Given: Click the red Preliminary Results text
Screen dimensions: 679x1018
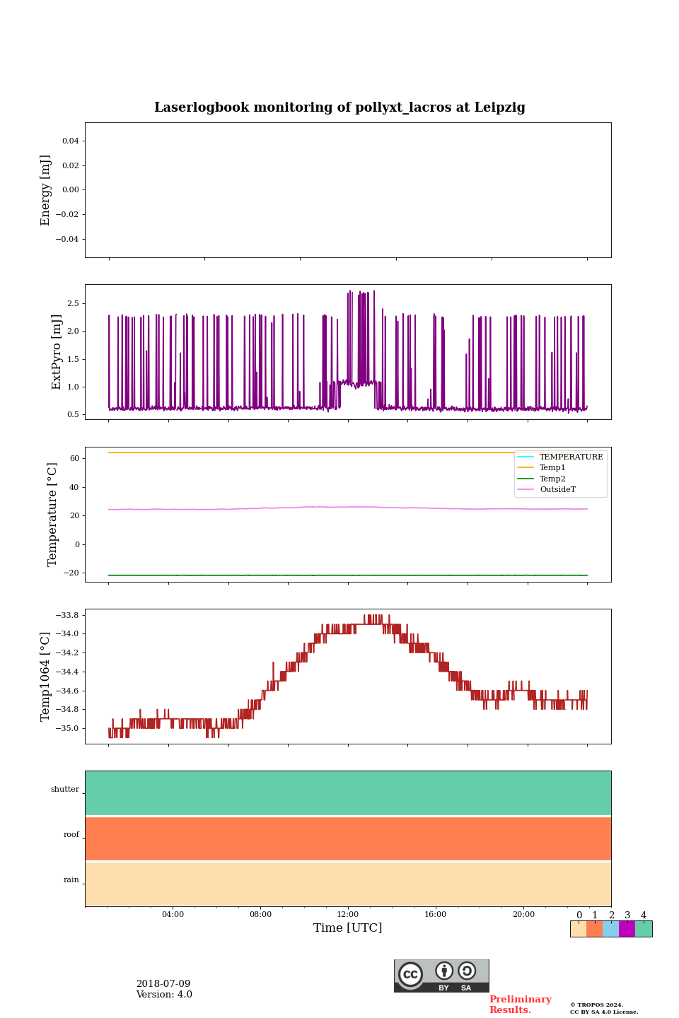Looking at the screenshot, I should [x=521, y=1005].
